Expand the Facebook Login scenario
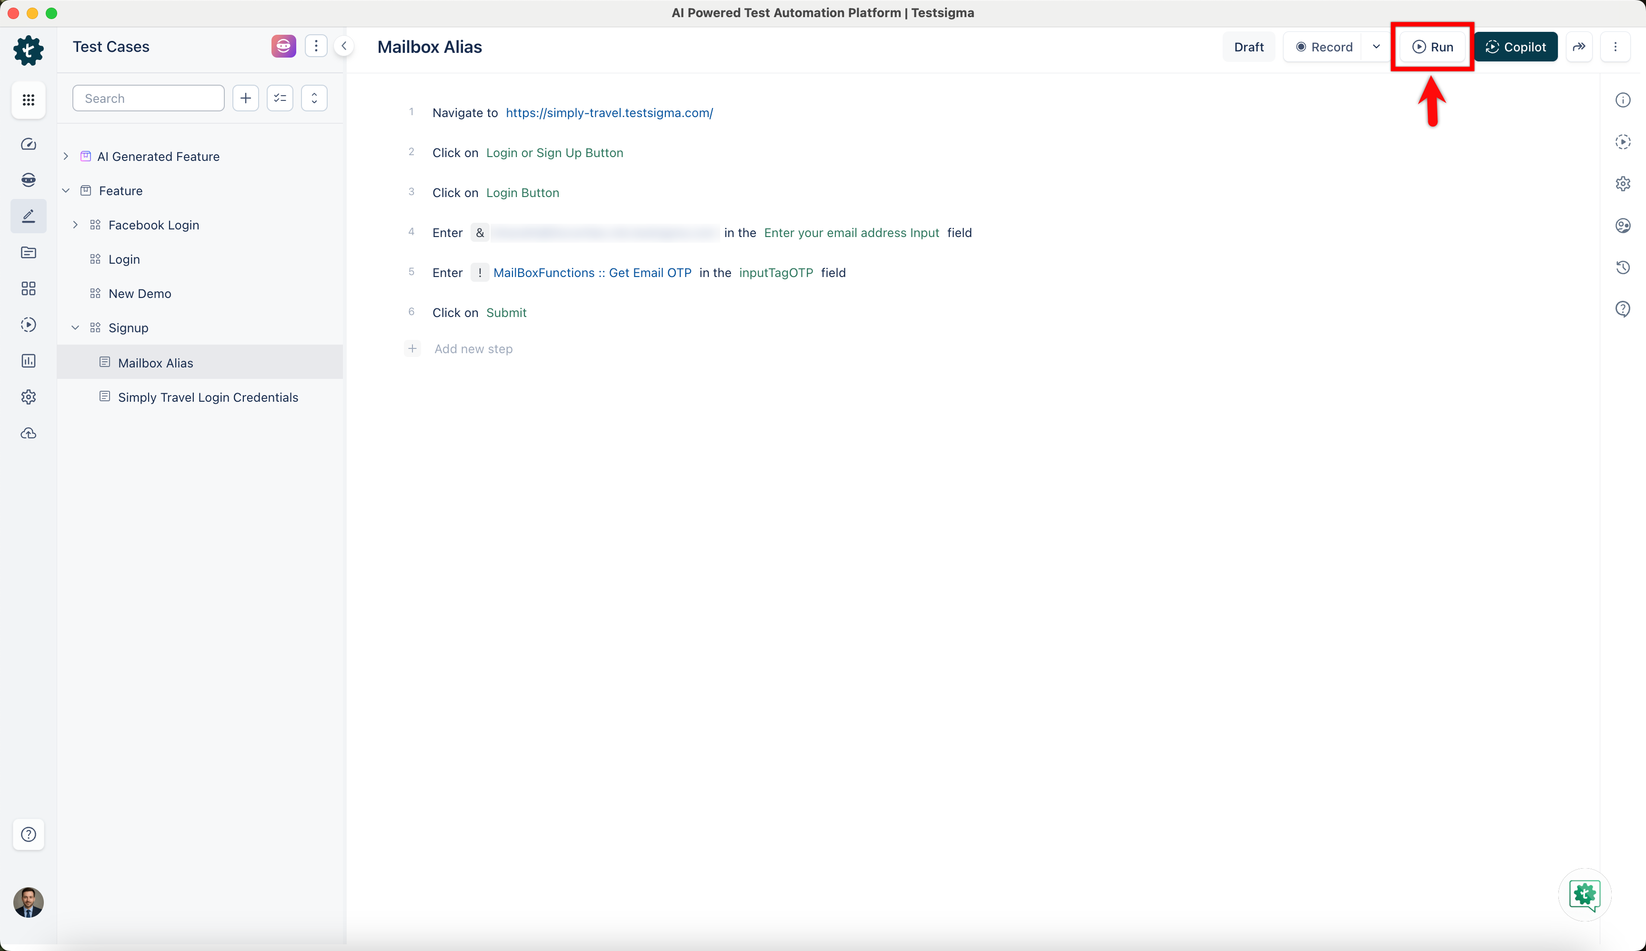The image size is (1646, 951). tap(75, 225)
